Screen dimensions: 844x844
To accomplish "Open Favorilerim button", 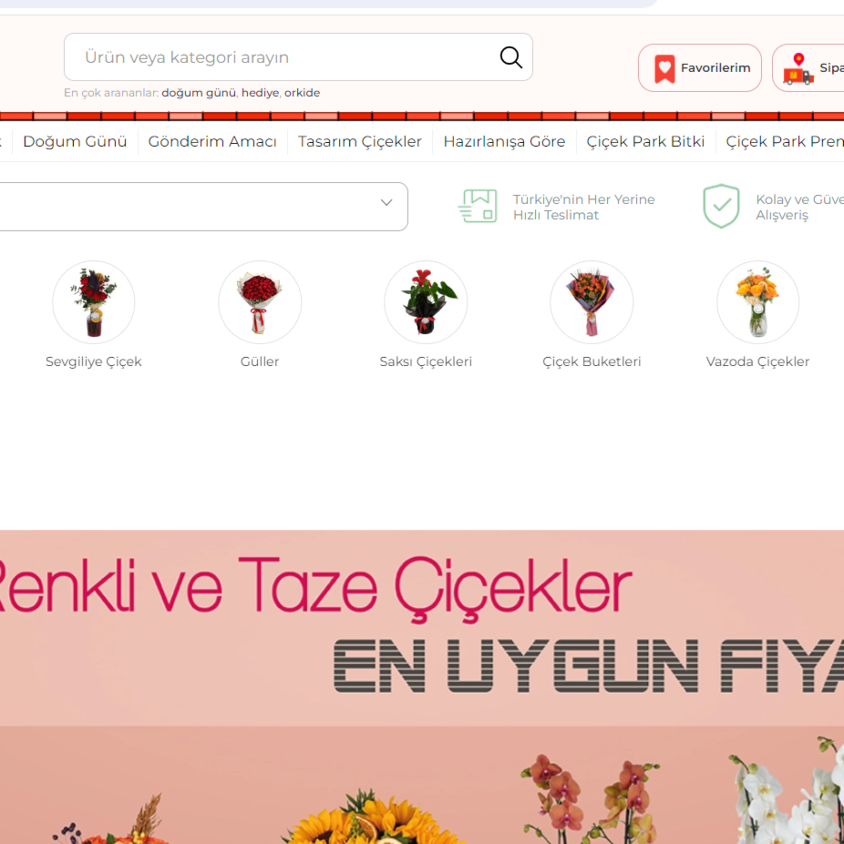I will 699,68.
